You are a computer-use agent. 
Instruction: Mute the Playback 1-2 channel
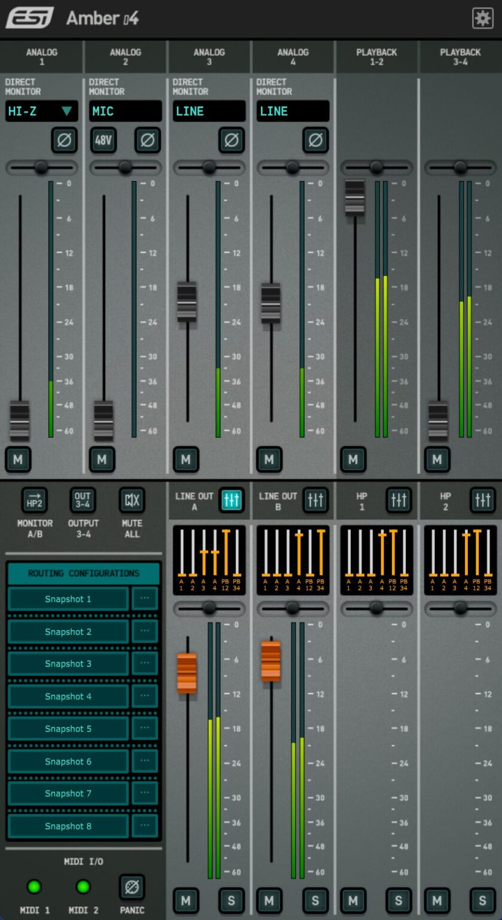[353, 460]
